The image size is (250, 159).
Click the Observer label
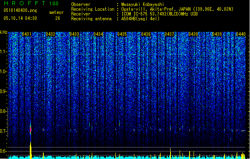[81, 4]
